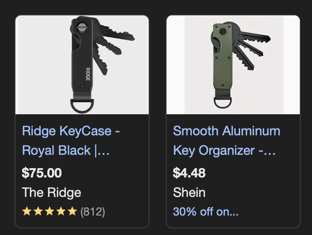Open the green aluminum key organizer image
The image size is (312, 235).
[233, 65]
